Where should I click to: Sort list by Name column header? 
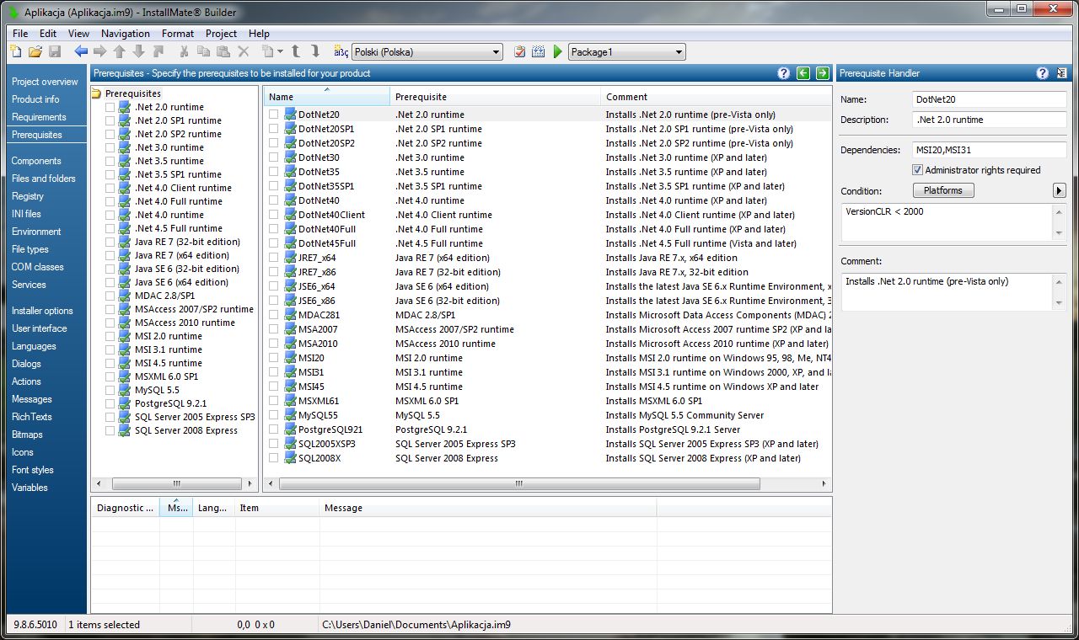tap(326, 96)
